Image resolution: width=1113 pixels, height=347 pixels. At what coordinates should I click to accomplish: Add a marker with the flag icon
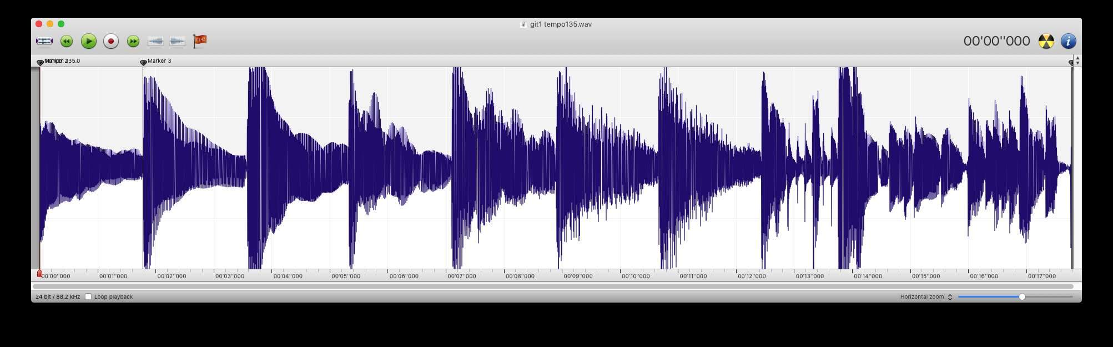pos(199,41)
